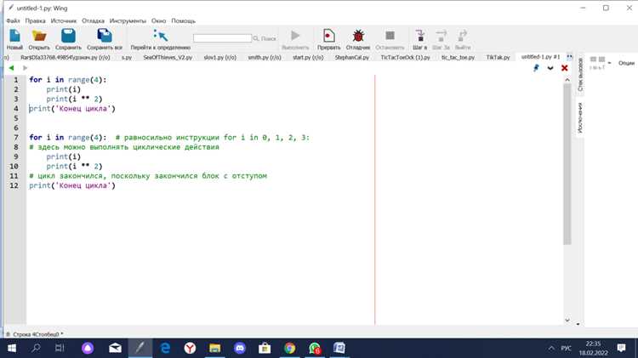The image size is (638, 358).
Task: Open the editor options chevron dropdown
Action: pos(550,68)
